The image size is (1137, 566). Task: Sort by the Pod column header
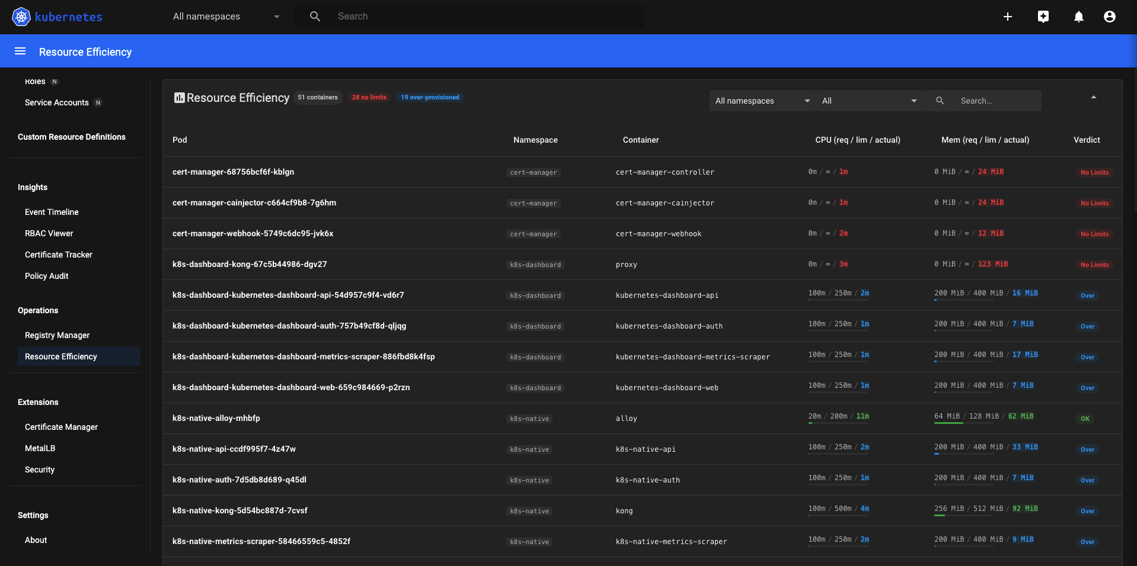pyautogui.click(x=180, y=140)
